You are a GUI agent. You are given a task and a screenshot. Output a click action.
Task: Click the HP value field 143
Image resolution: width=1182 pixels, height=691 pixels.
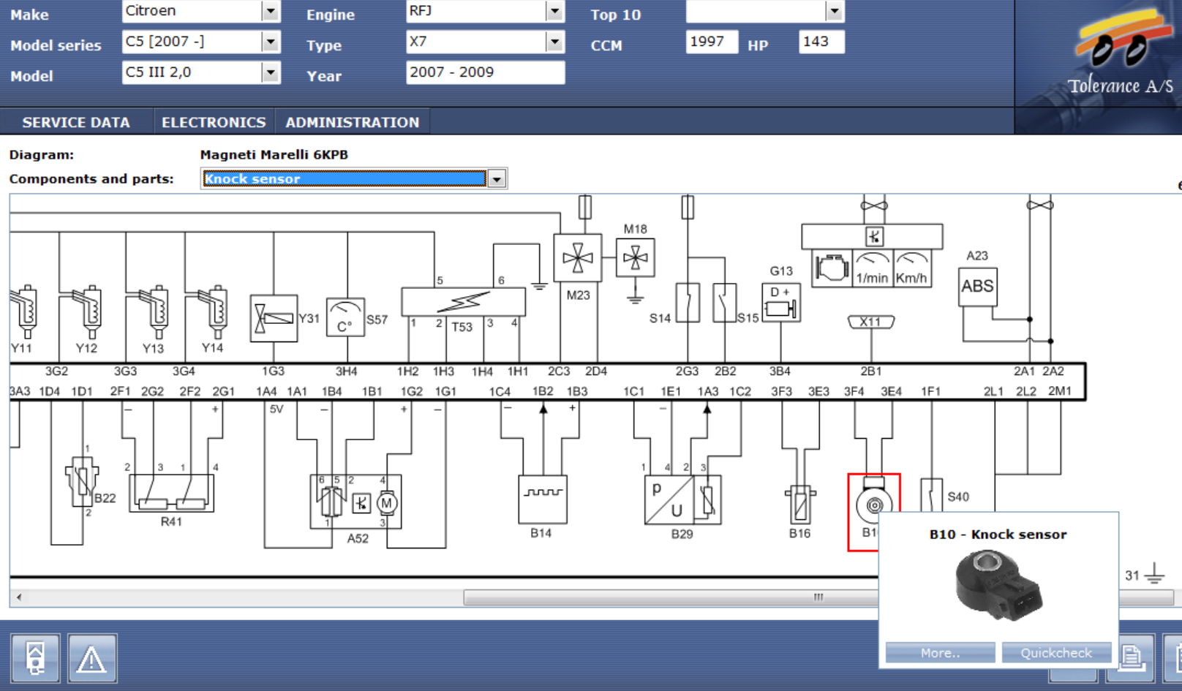click(x=821, y=42)
